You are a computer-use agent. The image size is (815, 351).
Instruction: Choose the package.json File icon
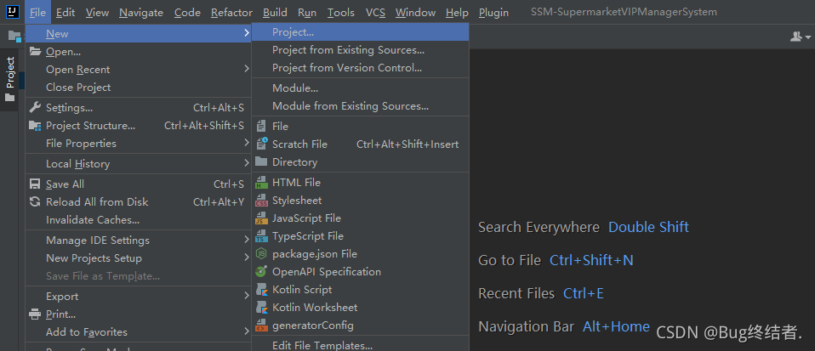click(261, 254)
